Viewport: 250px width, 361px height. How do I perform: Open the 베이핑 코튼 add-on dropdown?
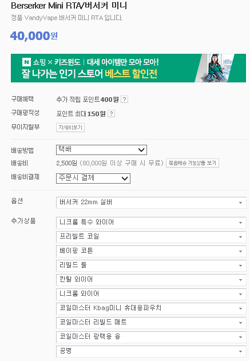pos(151,251)
